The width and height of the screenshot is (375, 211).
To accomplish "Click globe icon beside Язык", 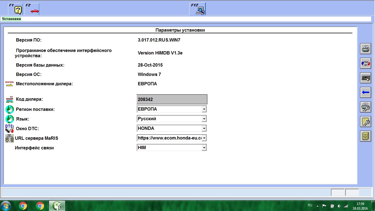I will click(9, 119).
